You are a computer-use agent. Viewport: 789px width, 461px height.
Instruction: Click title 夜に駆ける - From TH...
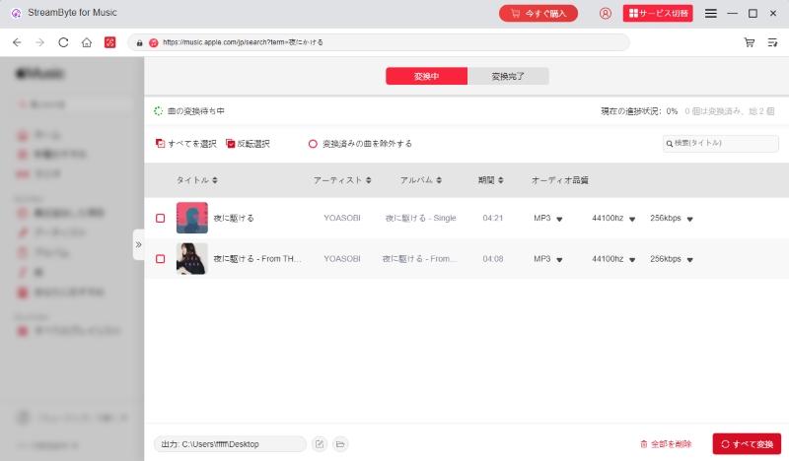pos(257,259)
